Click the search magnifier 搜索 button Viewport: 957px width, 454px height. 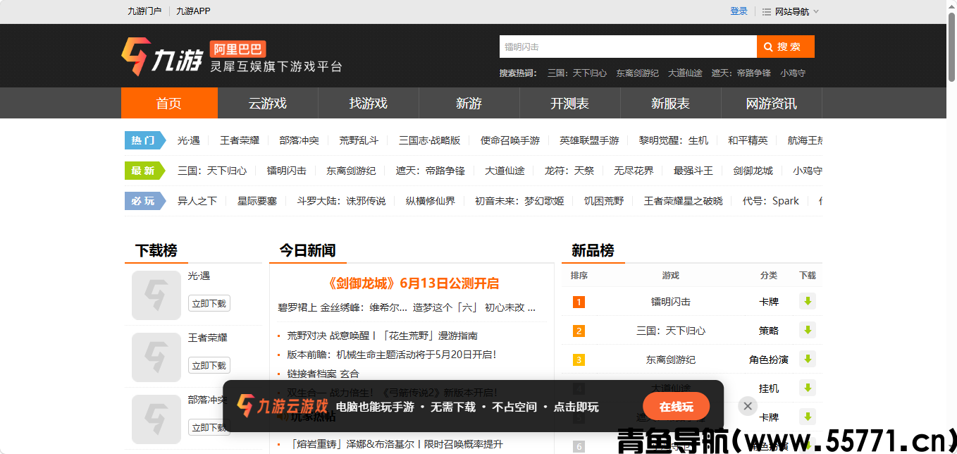coord(786,47)
